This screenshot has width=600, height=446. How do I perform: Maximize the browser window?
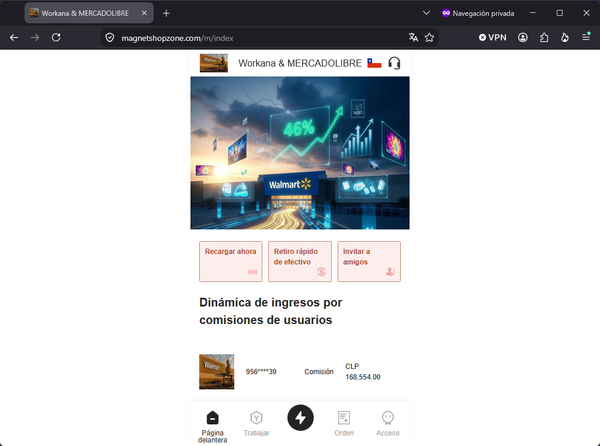tap(560, 13)
